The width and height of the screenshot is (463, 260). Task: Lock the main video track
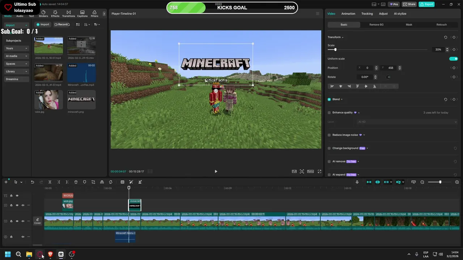coord(11,221)
